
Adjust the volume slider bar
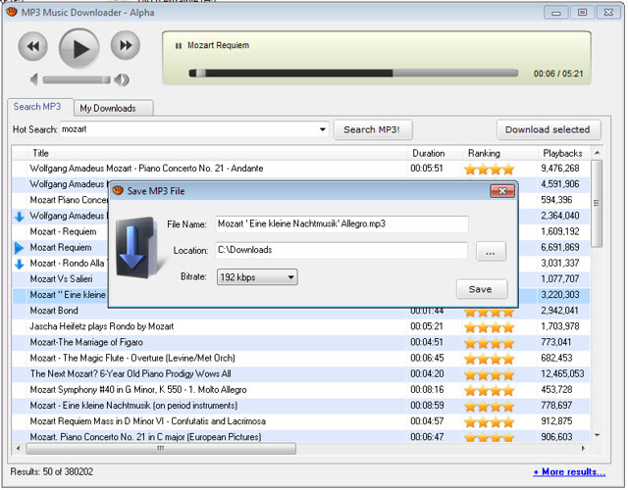(x=77, y=80)
